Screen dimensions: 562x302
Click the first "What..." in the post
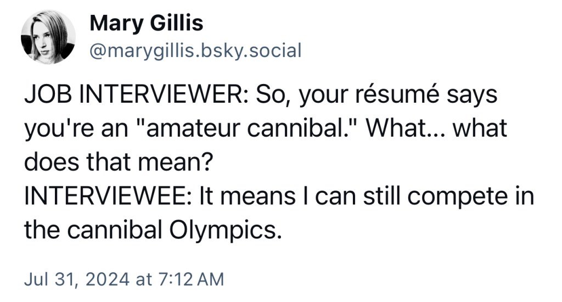(401, 128)
